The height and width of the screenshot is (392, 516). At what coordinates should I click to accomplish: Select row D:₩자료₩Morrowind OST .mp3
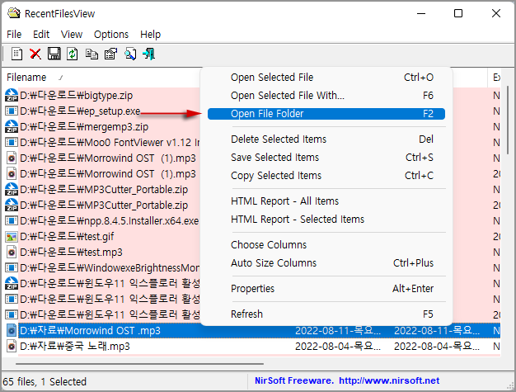pyautogui.click(x=252, y=331)
